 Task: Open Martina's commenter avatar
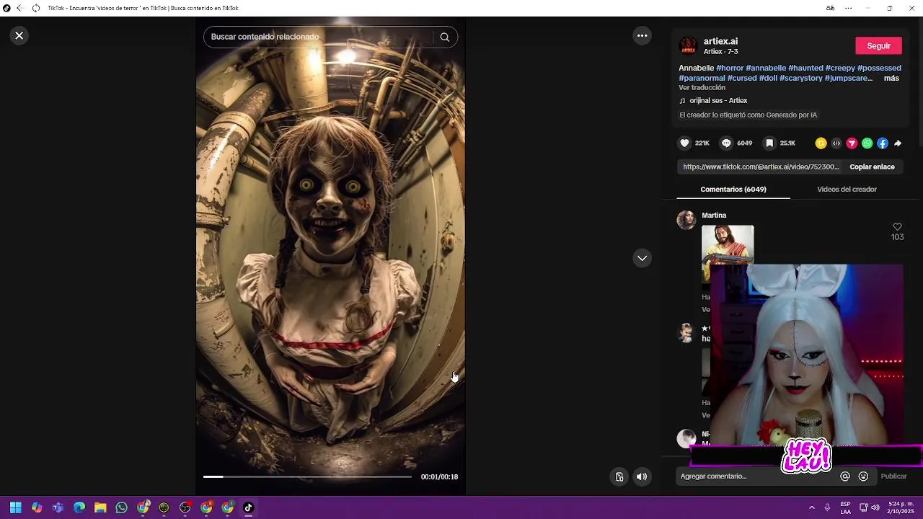point(686,220)
